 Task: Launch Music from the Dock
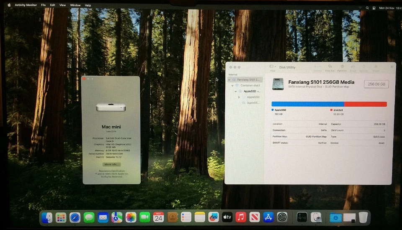[241, 218]
